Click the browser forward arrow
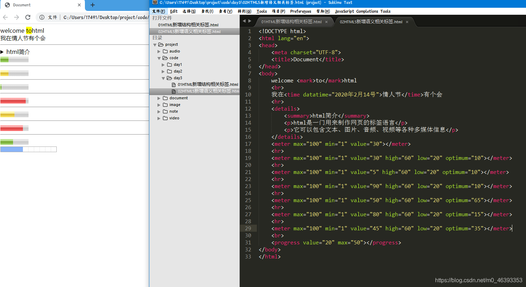The width and height of the screenshot is (526, 287). 17,17
